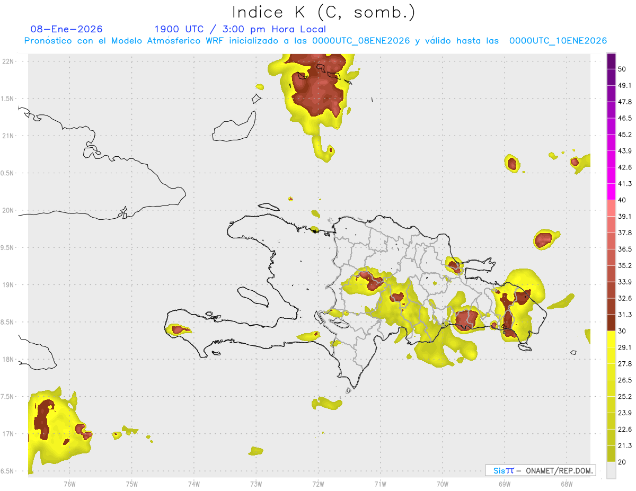Screen dimensions: 636x491
Task: Click the longitude label "76W"
Action: coord(69,484)
